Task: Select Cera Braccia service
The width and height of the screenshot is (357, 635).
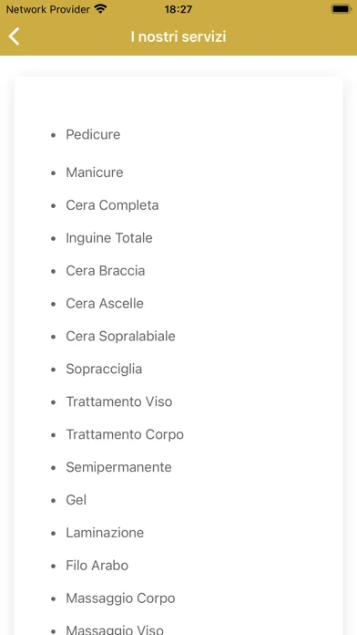Action: (106, 271)
